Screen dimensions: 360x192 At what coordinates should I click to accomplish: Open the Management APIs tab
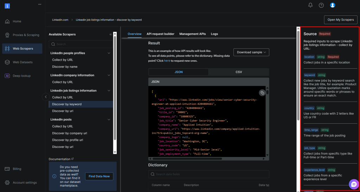192,34
